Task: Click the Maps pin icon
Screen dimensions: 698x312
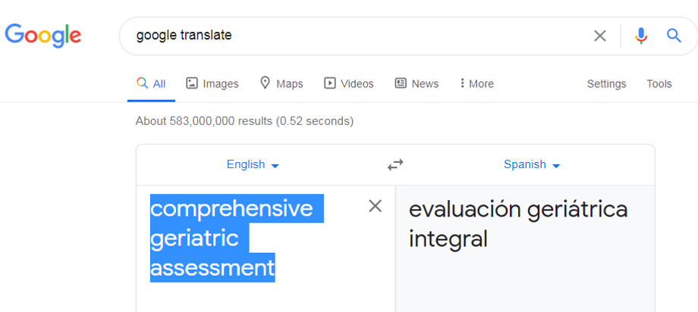Action: (265, 83)
